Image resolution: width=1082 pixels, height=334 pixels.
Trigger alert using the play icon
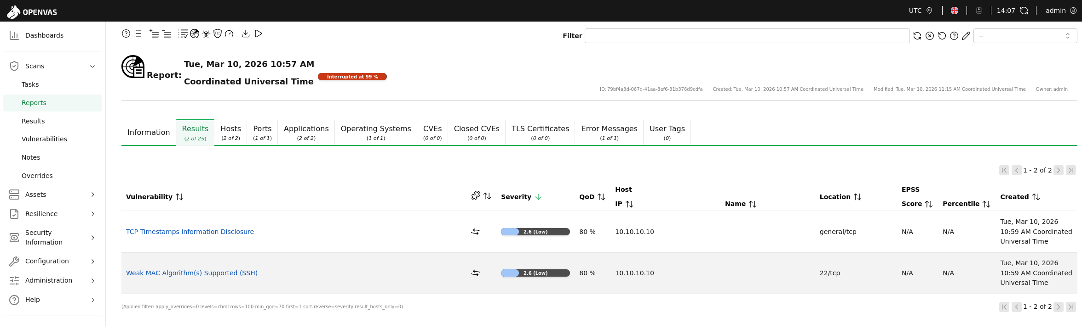click(x=259, y=33)
